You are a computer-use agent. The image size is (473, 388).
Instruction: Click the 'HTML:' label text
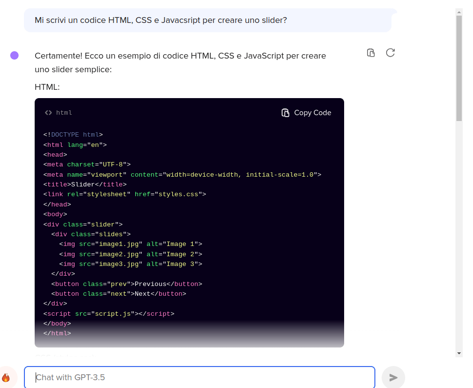point(47,87)
